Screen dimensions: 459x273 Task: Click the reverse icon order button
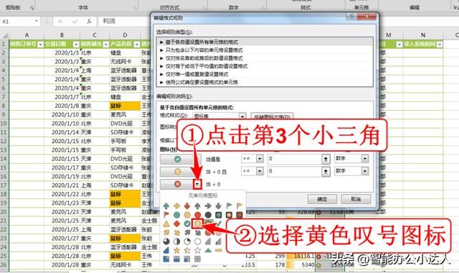click(x=272, y=116)
